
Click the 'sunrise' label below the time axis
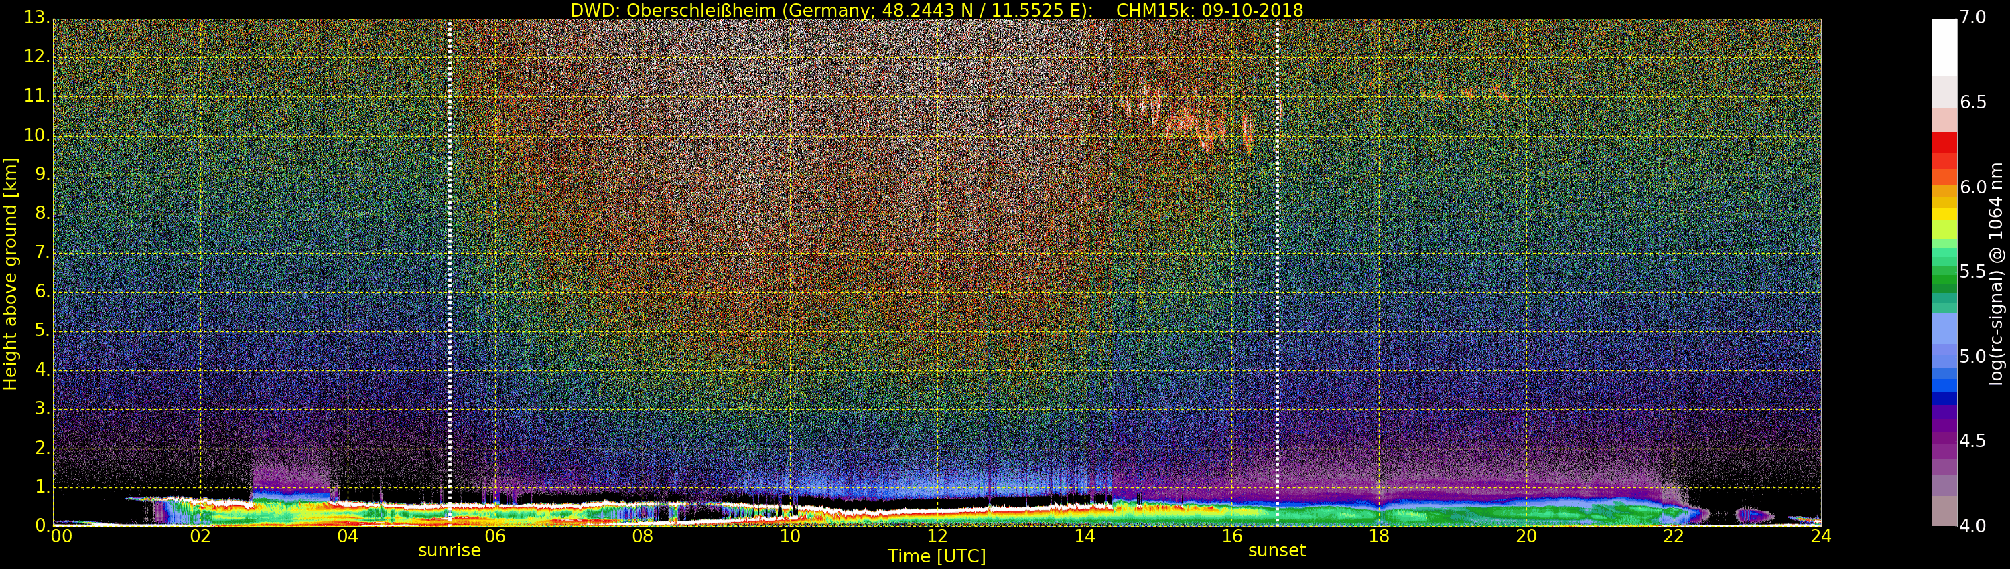click(450, 550)
